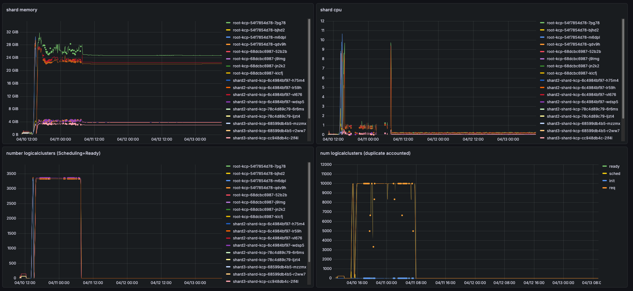The image size is (633, 291).
Task: Click the shard cpu legend scrollbar
Action: click(623, 69)
